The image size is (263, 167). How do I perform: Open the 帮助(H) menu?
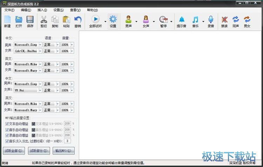point(93,10)
